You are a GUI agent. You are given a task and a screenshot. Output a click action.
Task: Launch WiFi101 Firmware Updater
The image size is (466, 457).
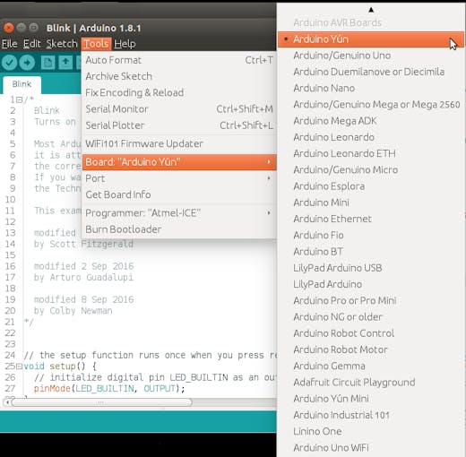point(179,143)
